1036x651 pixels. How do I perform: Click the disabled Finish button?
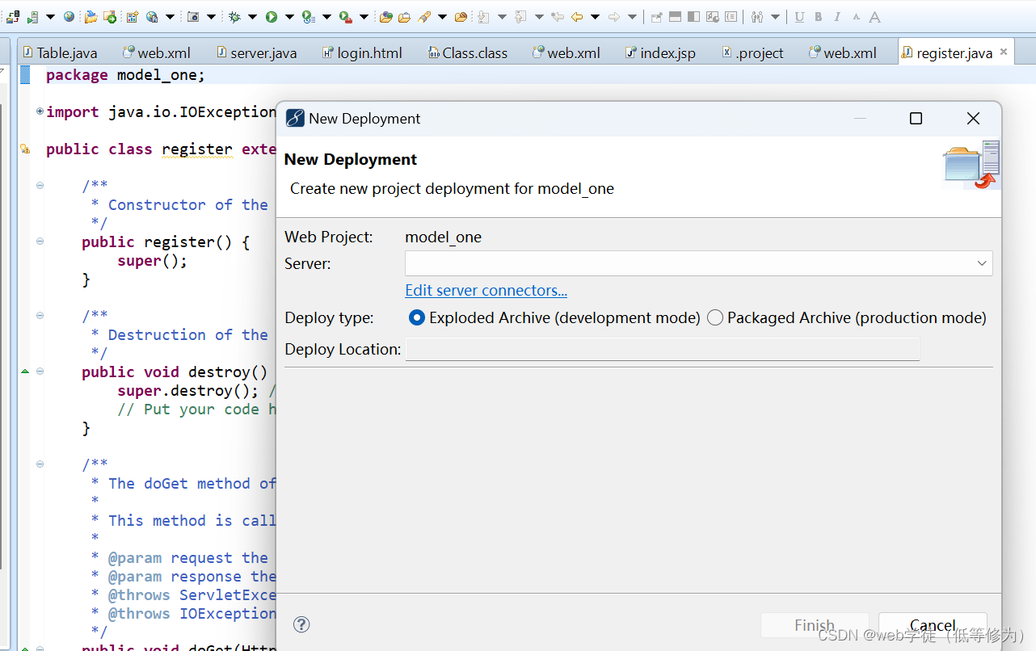point(815,626)
